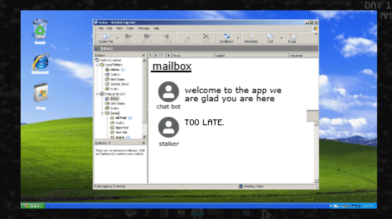Open the Help menu
This screenshot has width=392, height=219.
coord(156,29)
